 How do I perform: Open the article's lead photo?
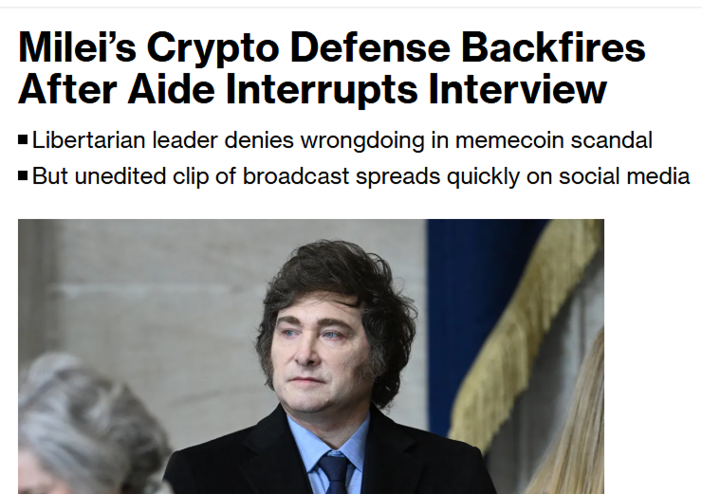(x=311, y=357)
